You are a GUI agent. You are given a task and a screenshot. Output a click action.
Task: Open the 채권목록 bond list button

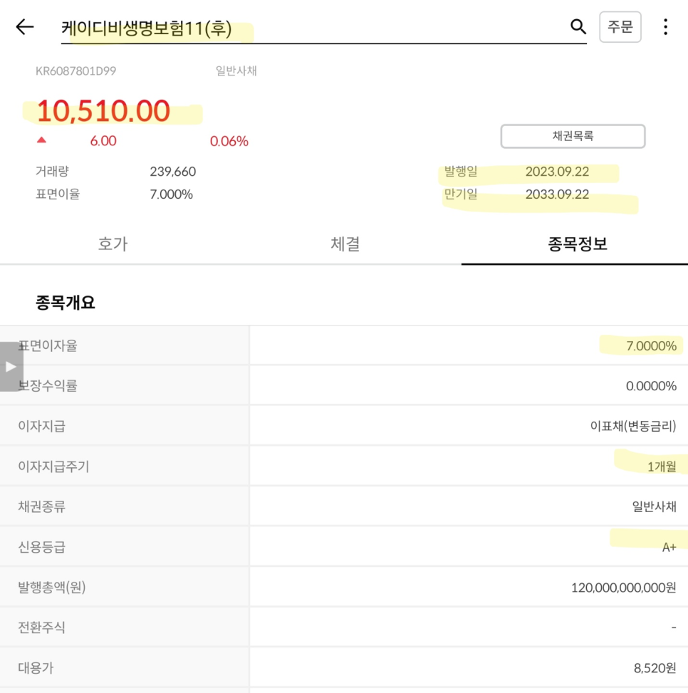coord(573,136)
